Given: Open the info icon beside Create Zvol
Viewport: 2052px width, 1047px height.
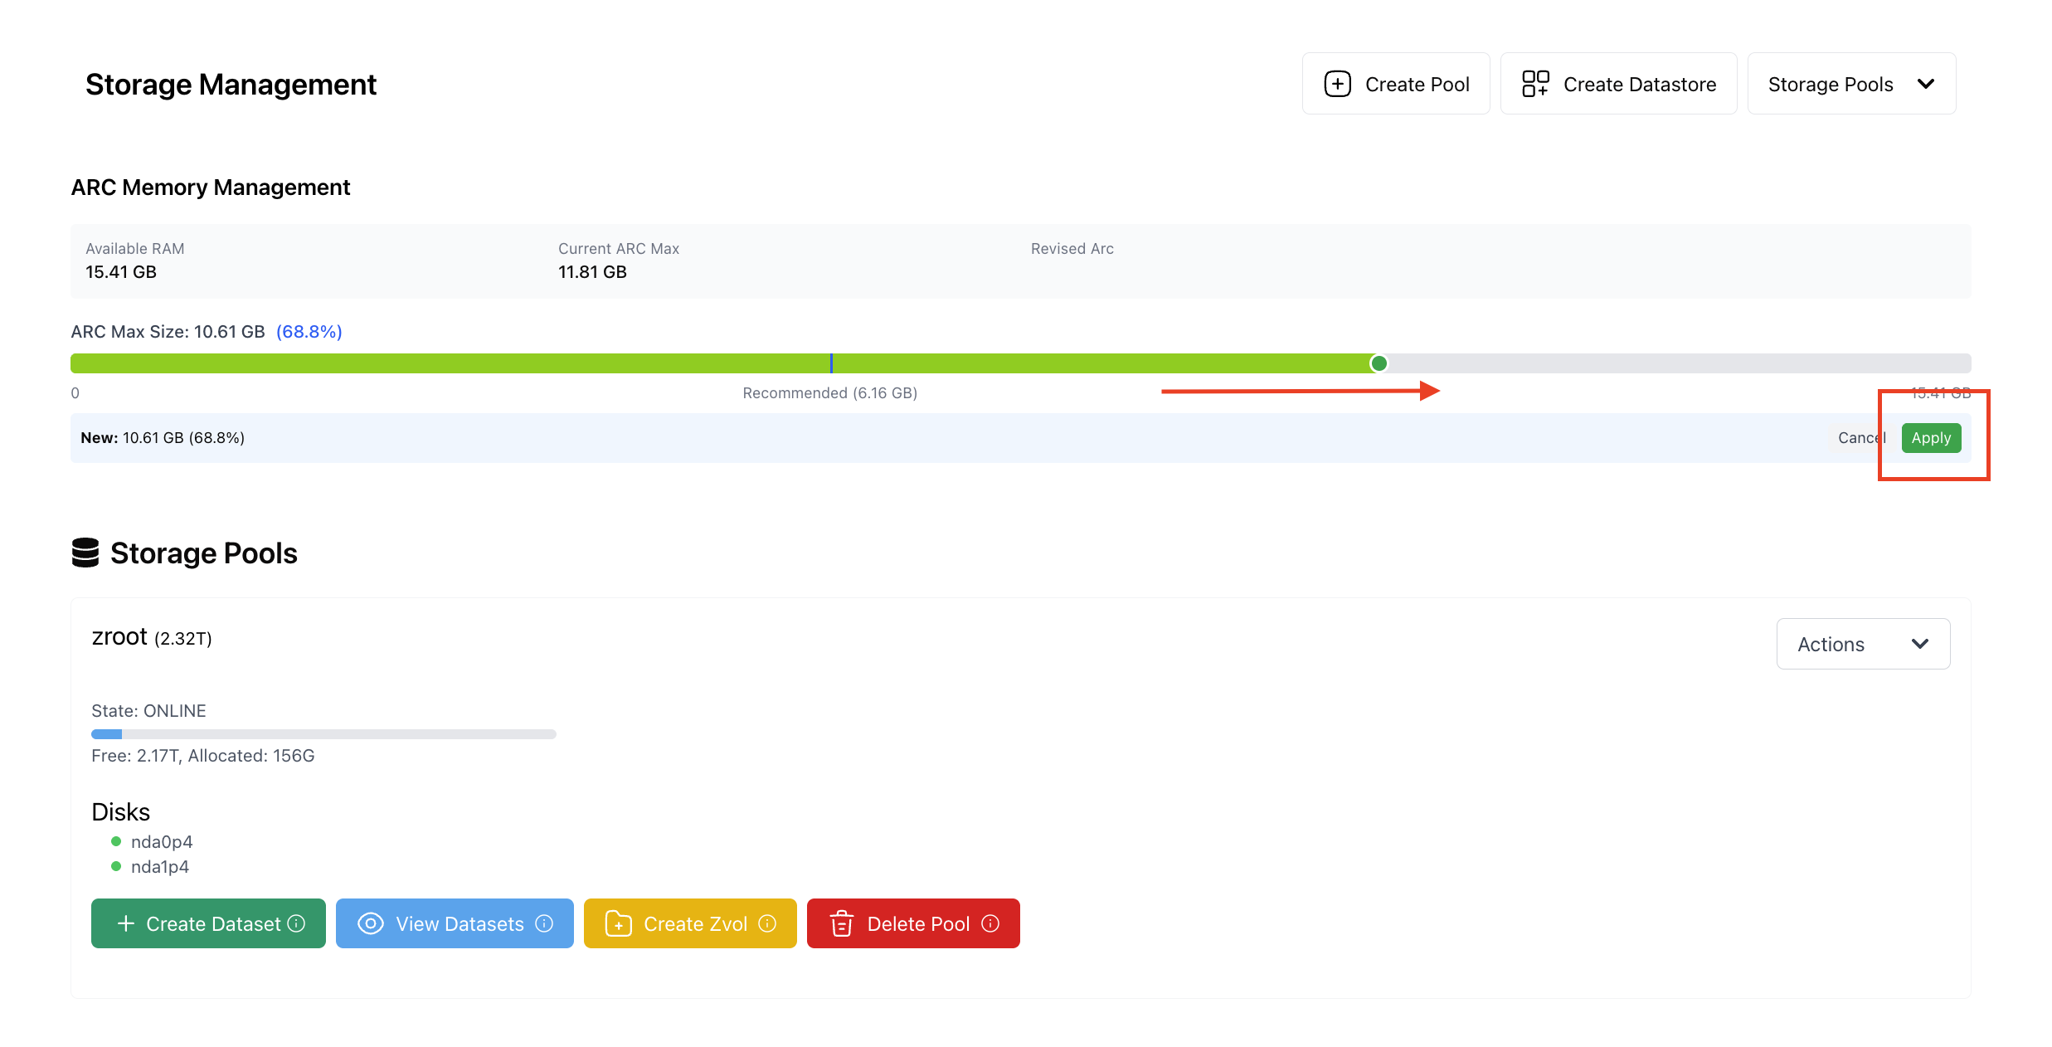Looking at the screenshot, I should [767, 923].
